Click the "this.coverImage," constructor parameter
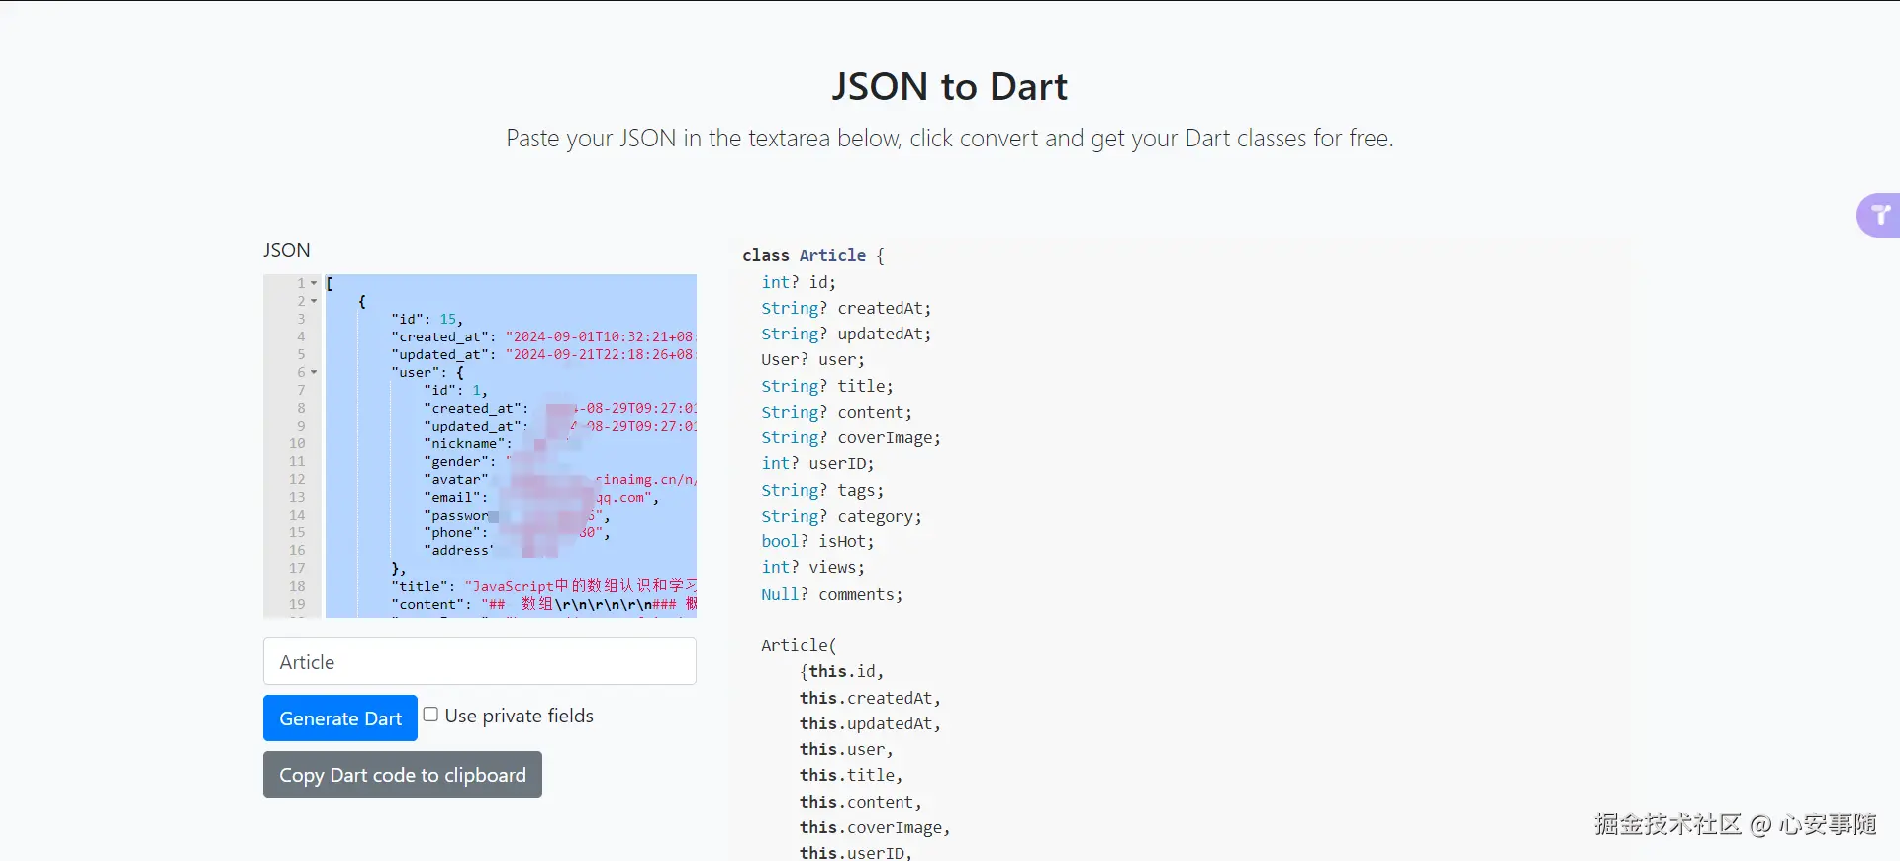The height and width of the screenshot is (861, 1900). pyautogui.click(x=875, y=827)
